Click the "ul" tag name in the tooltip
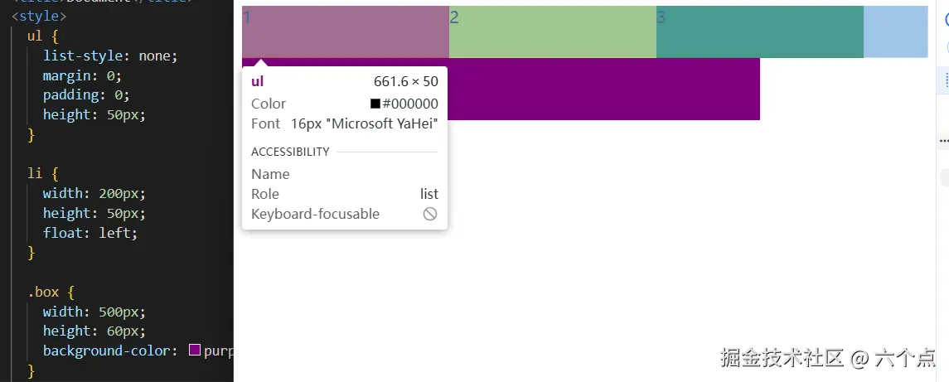949x382 pixels. [x=257, y=81]
